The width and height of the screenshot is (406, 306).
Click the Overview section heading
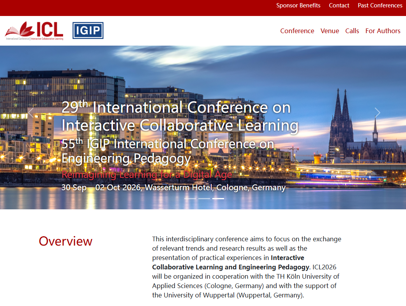click(65, 241)
